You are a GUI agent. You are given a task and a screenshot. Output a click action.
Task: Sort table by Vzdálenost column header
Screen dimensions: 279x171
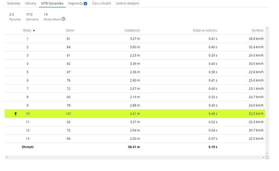132,30
